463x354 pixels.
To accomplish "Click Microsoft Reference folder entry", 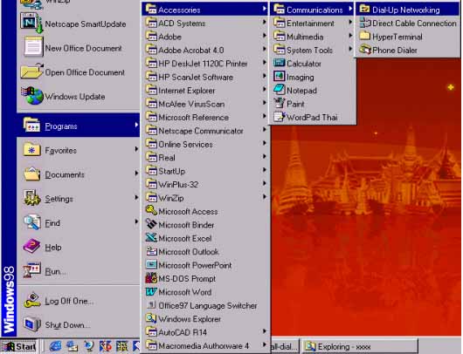I will 205,118.
